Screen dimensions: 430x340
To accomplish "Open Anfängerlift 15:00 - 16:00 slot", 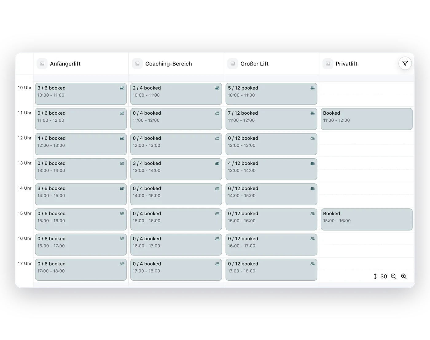I will [x=81, y=219].
